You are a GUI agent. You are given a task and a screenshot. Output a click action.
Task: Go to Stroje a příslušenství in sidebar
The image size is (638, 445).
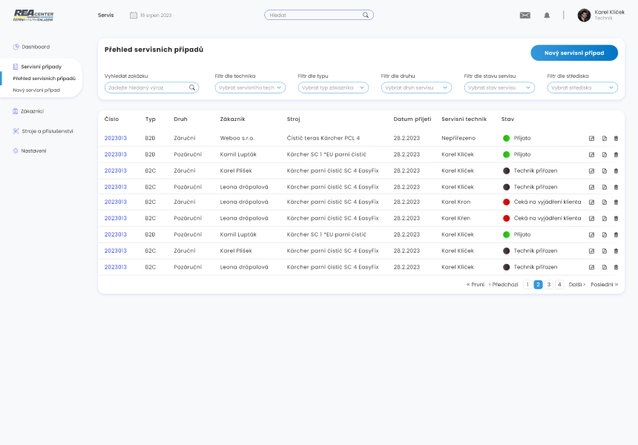[x=47, y=131]
